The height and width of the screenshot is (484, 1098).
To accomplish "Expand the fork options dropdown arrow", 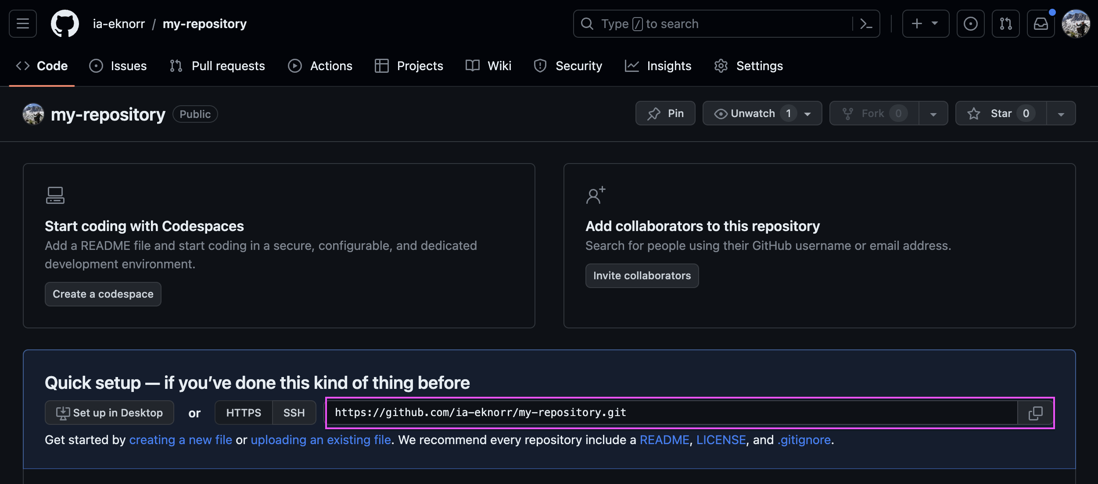I will 933,114.
